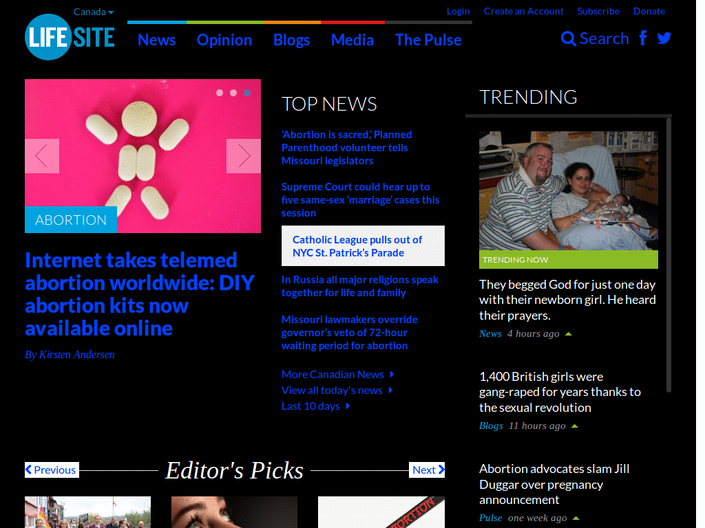Open third Editor's Picks abortion tape thumbnail
This screenshot has height=528, width=705.
381,512
